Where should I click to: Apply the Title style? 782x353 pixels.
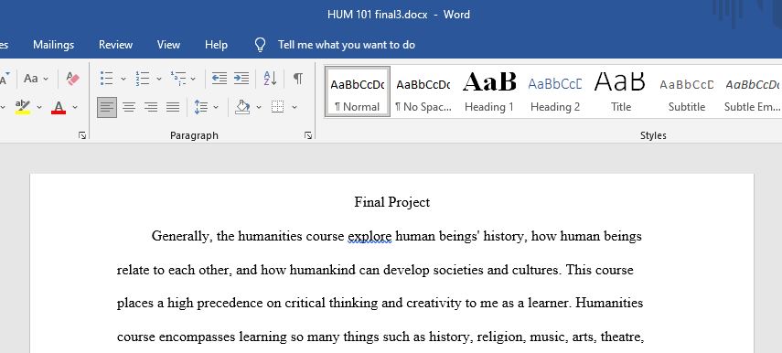[x=620, y=92]
